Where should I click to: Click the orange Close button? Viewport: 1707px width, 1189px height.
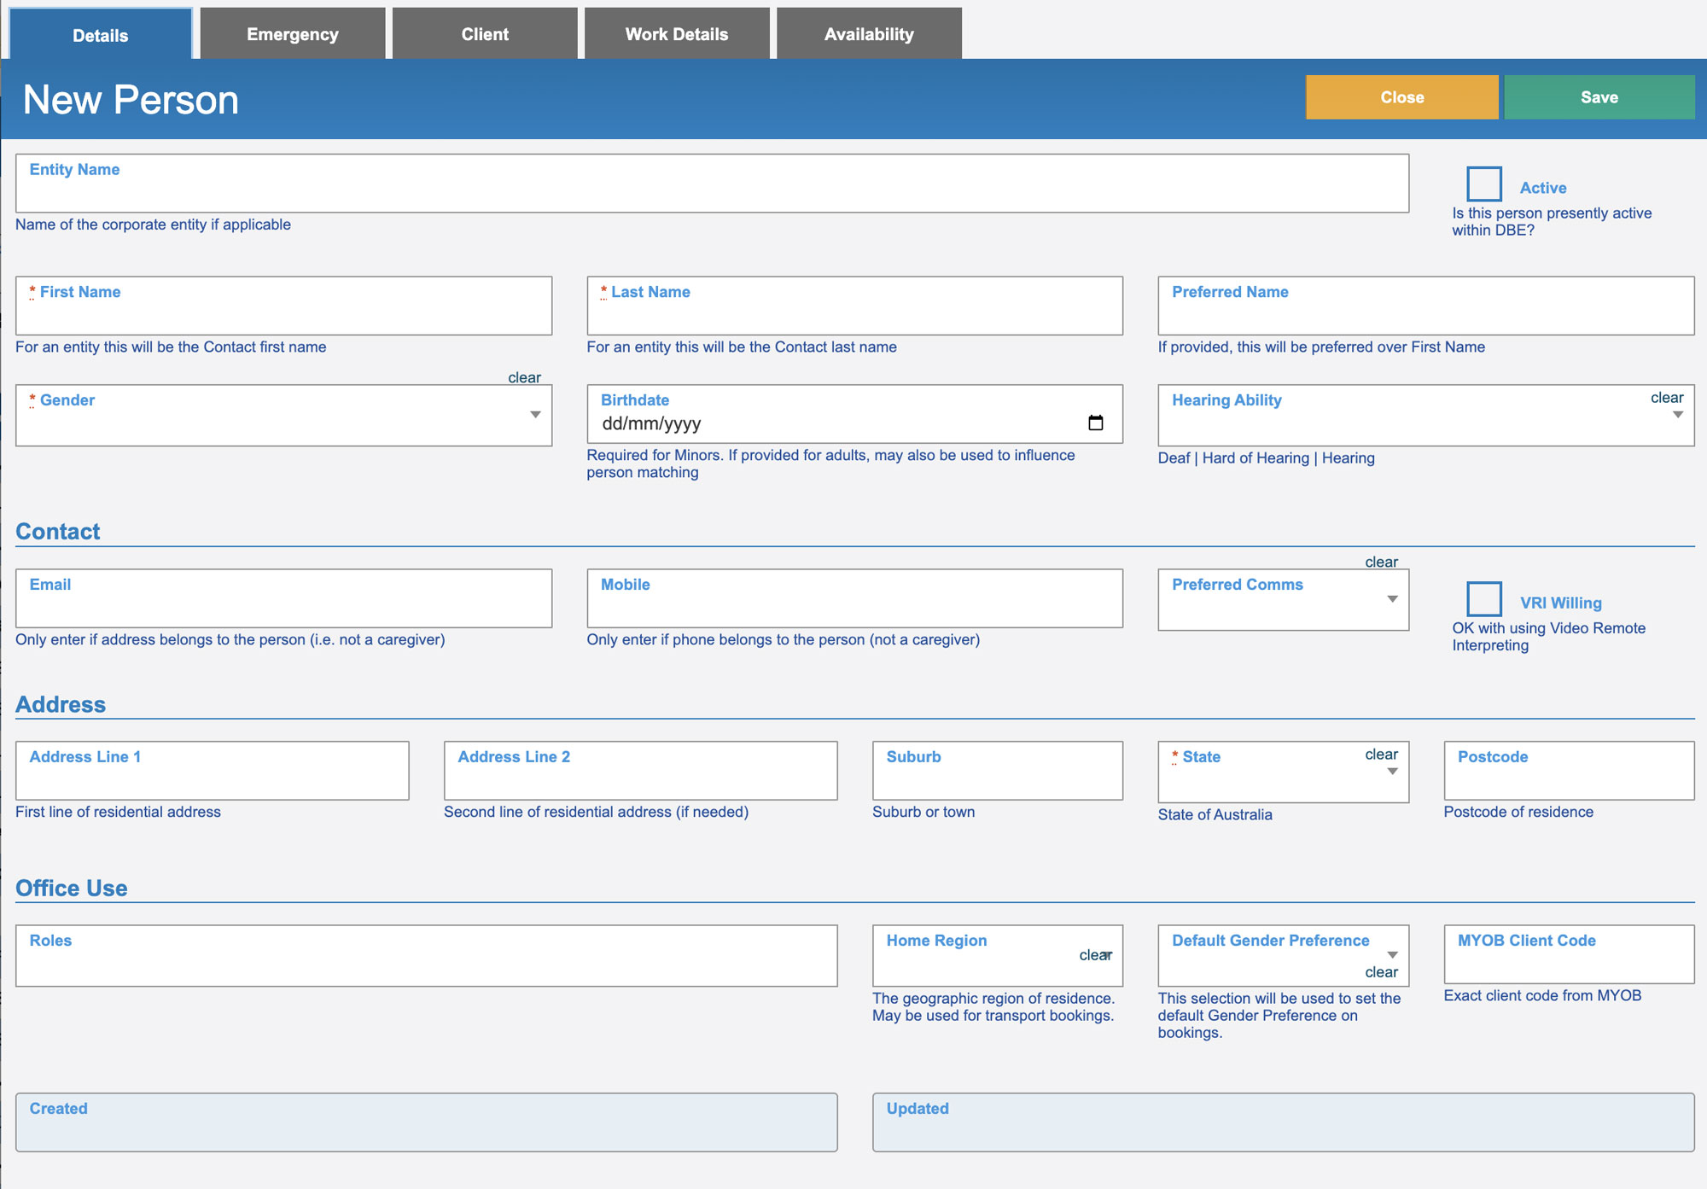point(1401,97)
